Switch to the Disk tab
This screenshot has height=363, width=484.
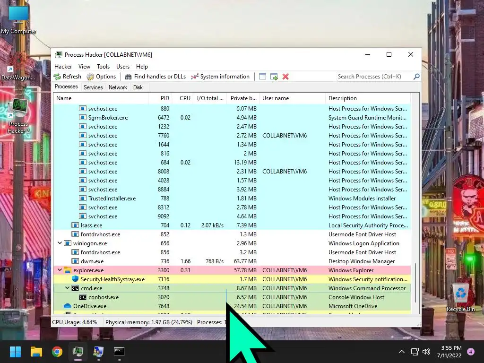click(138, 87)
